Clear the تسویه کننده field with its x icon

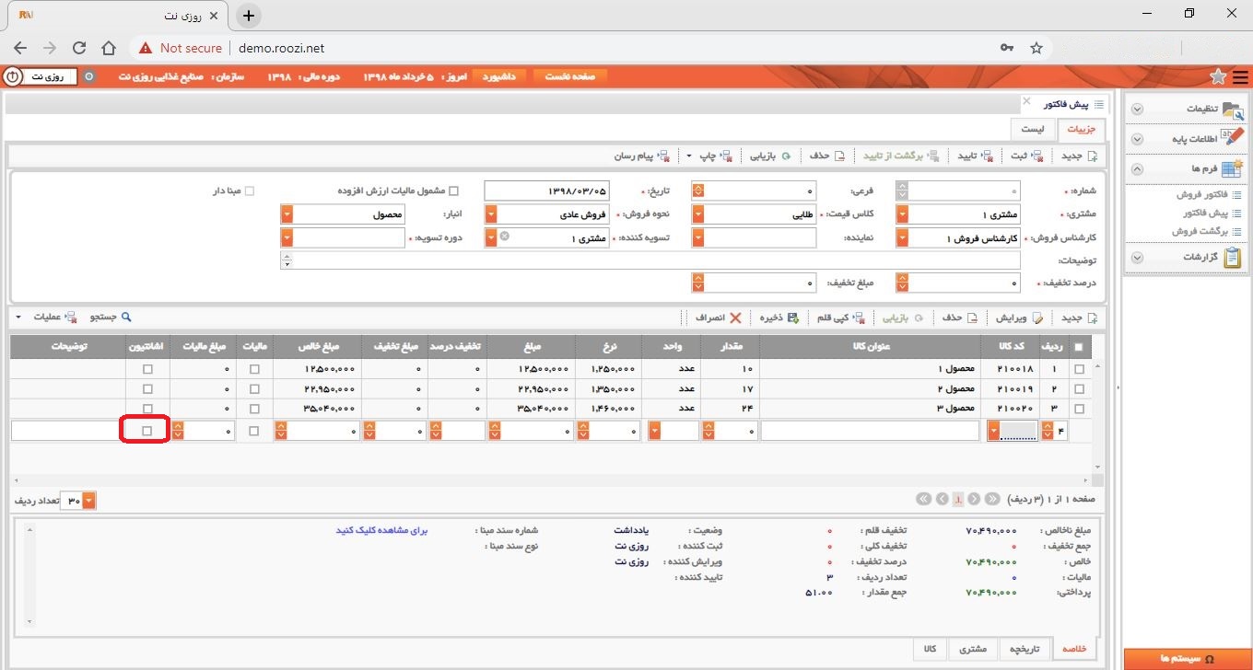tap(505, 237)
